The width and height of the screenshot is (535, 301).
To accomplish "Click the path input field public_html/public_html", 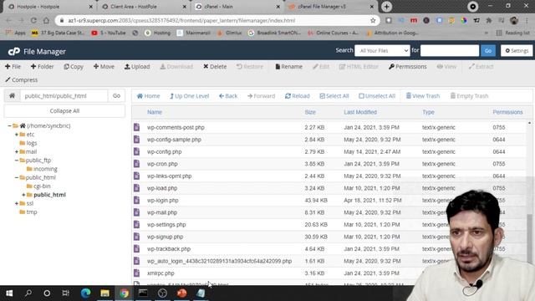I will pyautogui.click(x=64, y=96).
